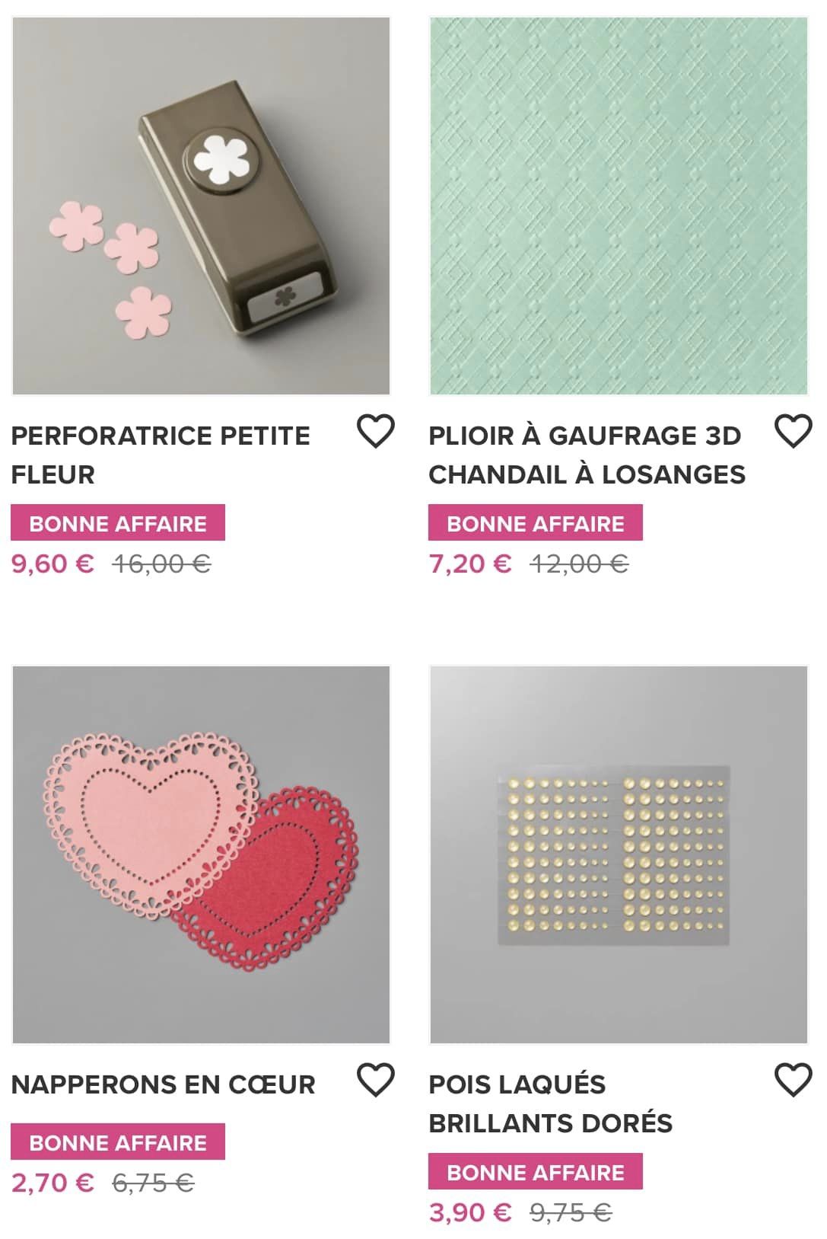Screen dimensions: 827x1239
Task: Click the 2,70 € sale price
Action: [52, 1183]
